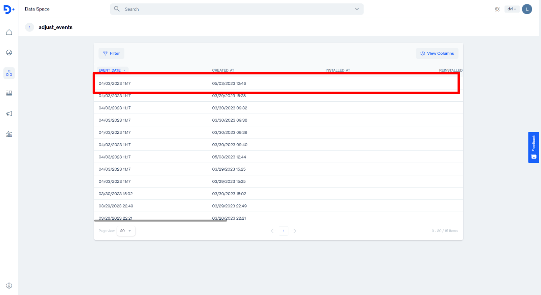Click the back arrow beside adjust_events
541x295 pixels.
click(x=29, y=27)
